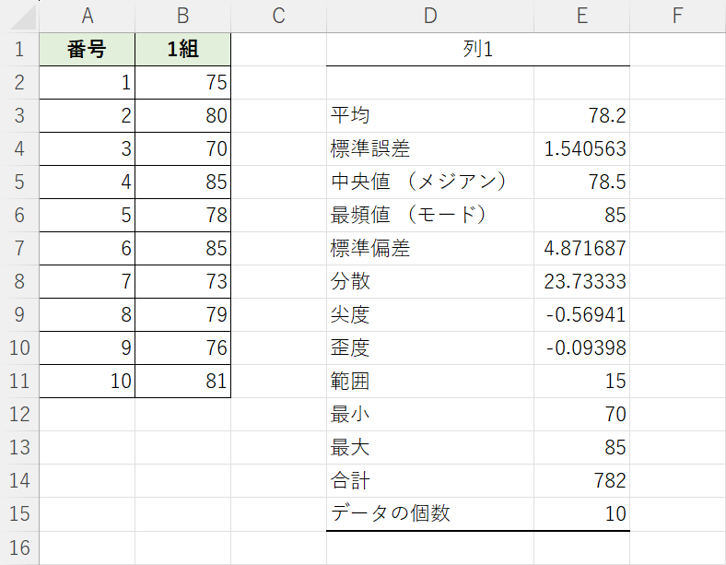Select cell B4 containing 70

183,148
